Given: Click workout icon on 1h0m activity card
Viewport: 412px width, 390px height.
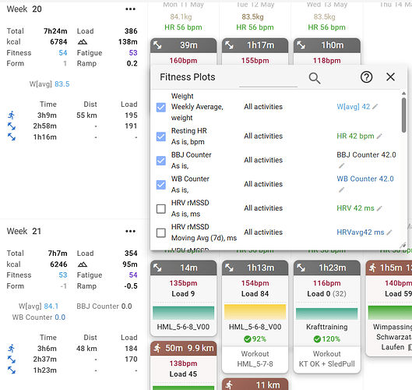Looking at the screenshot, I should coord(301,45).
